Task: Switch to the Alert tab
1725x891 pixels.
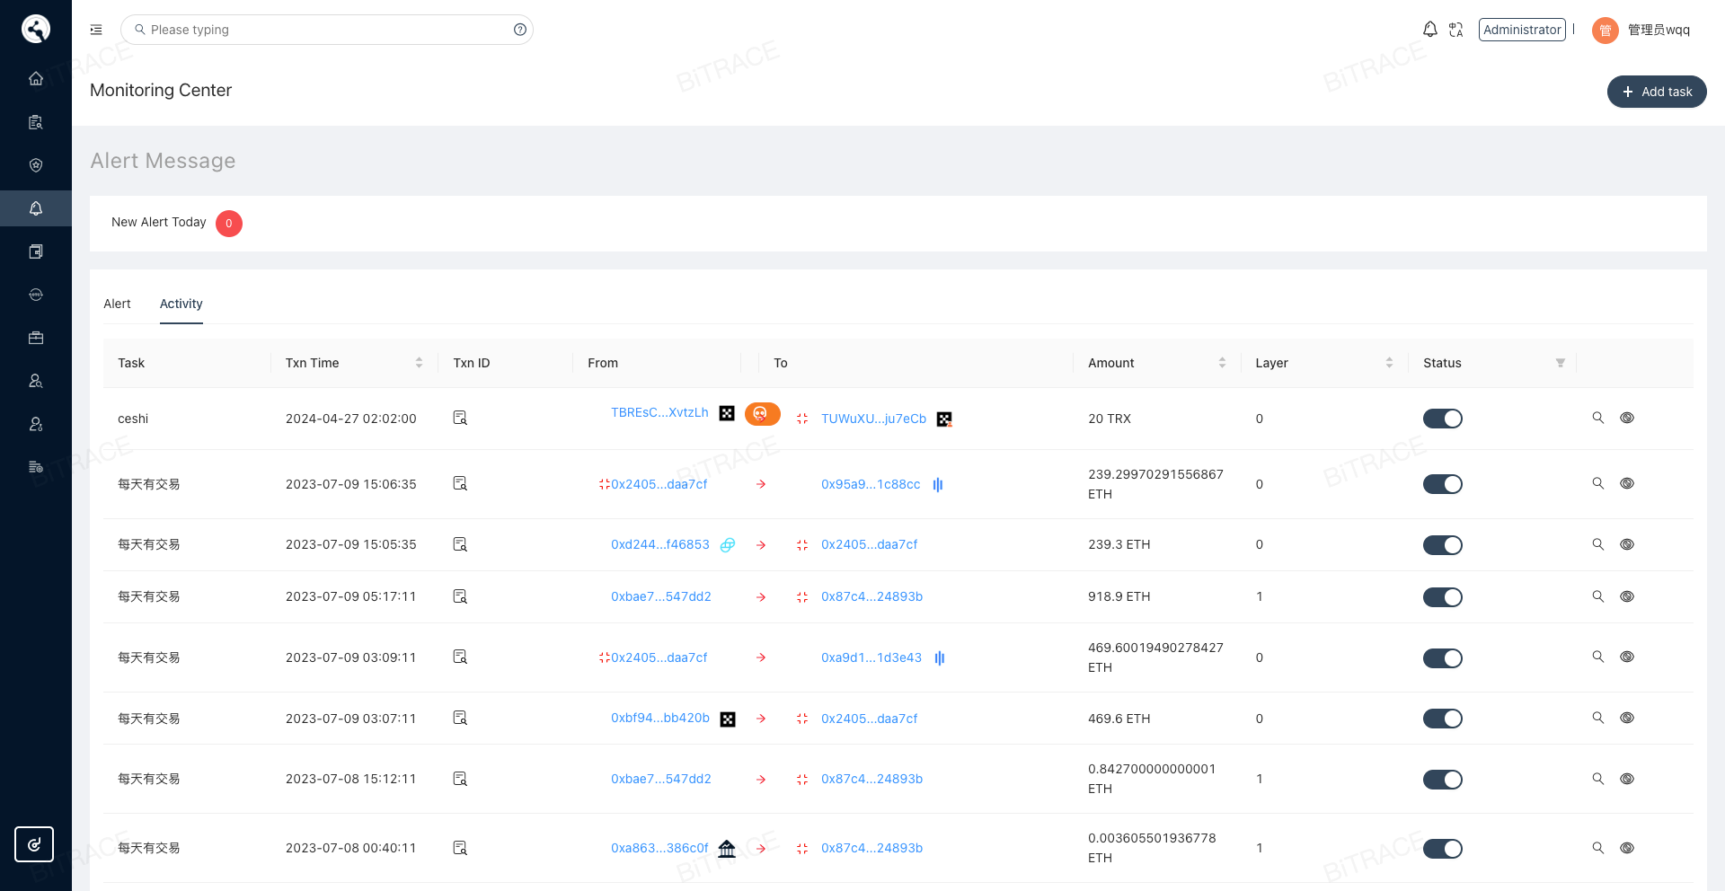Action: (x=117, y=304)
